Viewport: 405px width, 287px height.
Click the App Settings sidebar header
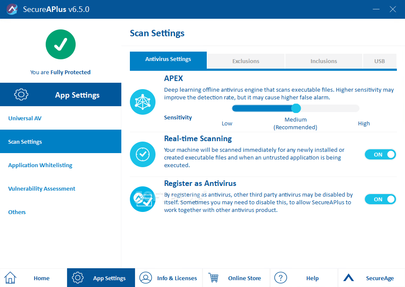pos(61,94)
